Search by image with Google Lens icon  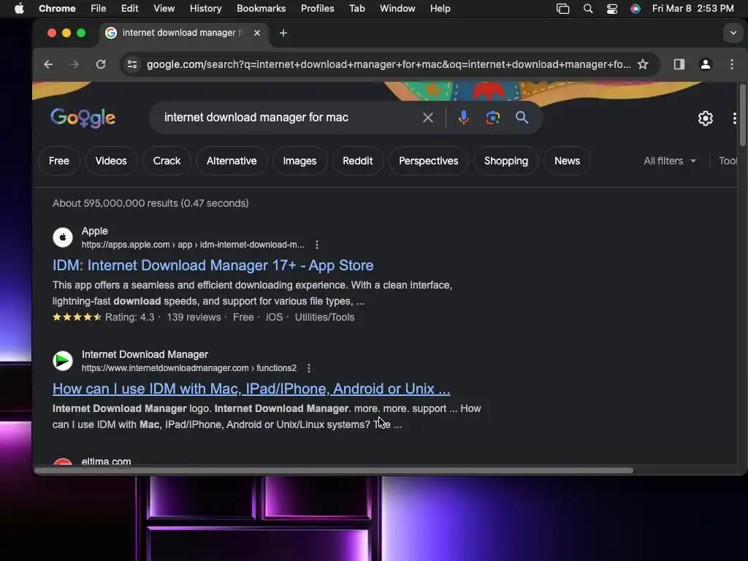pyautogui.click(x=493, y=118)
